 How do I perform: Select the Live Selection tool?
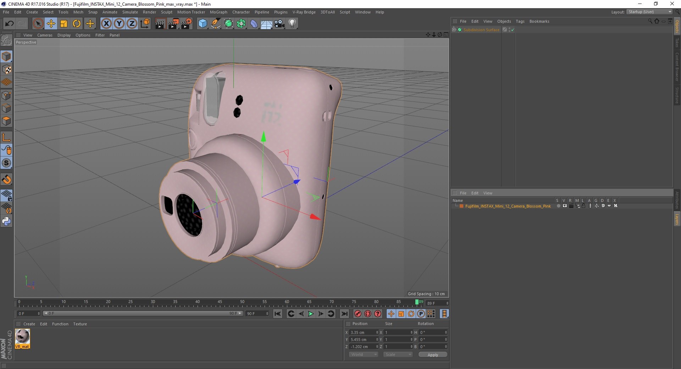click(38, 24)
